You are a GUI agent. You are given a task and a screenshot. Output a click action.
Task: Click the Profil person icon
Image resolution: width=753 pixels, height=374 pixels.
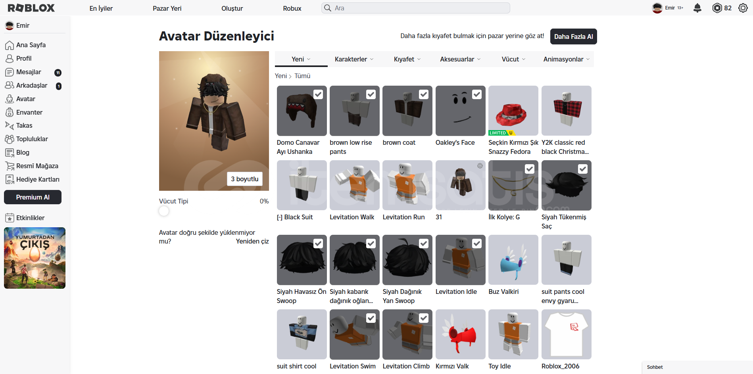10,59
